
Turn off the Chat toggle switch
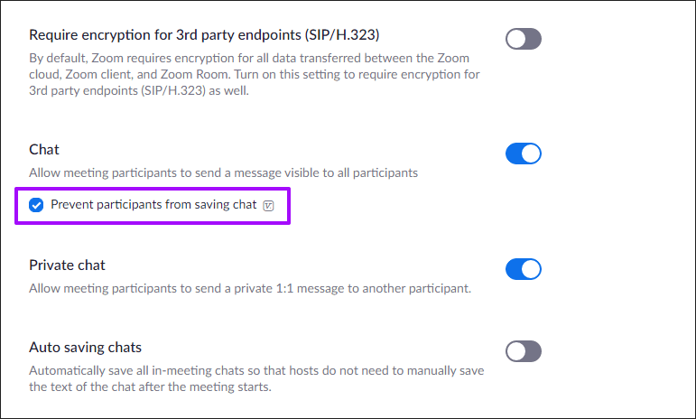(x=523, y=154)
